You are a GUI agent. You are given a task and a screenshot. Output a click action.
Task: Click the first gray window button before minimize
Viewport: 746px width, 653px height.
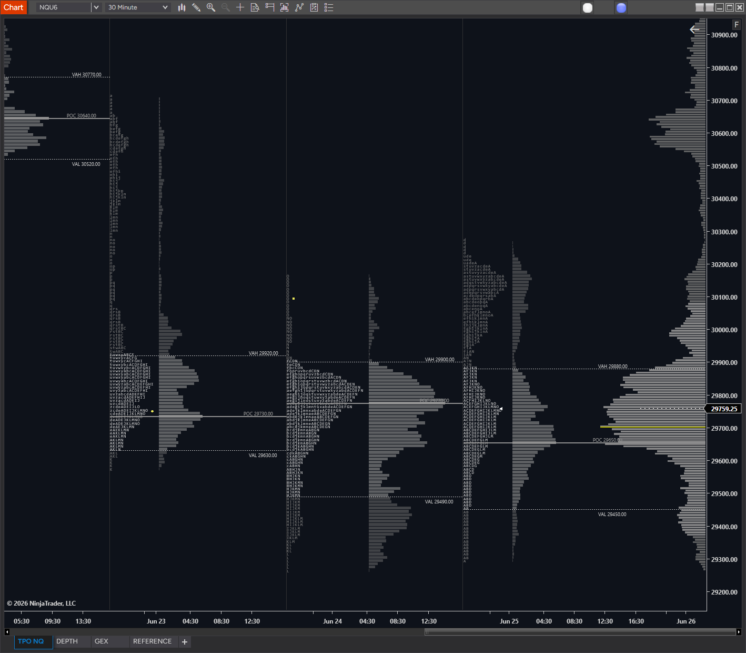699,7
